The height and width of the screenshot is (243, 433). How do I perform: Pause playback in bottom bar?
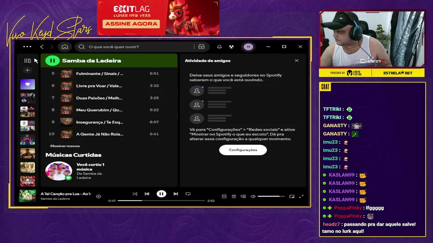161,194
